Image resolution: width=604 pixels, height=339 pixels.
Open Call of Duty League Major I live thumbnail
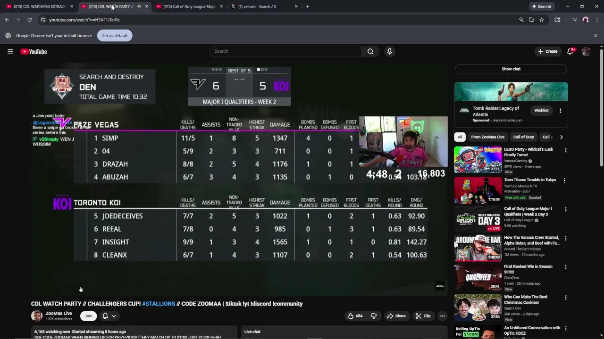pos(478,218)
